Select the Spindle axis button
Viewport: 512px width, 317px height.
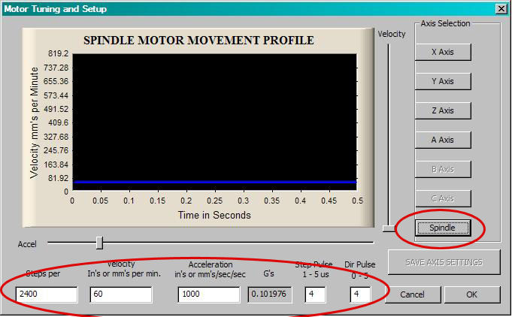[x=443, y=228]
